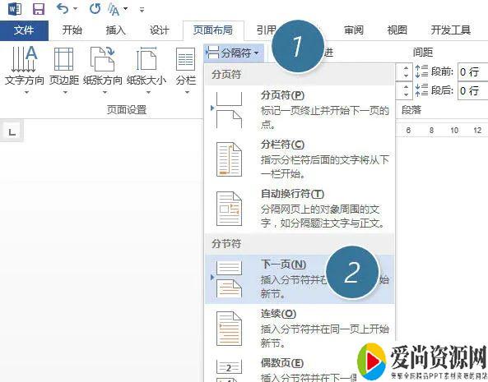Click the 连续 section break icon

pos(229,329)
